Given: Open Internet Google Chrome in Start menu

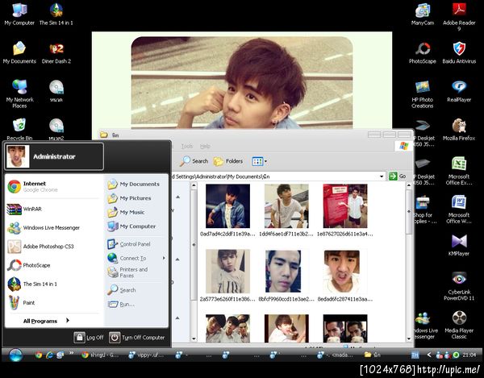Looking at the screenshot, I should tap(53, 186).
